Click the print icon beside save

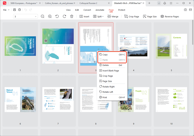click(19, 10)
